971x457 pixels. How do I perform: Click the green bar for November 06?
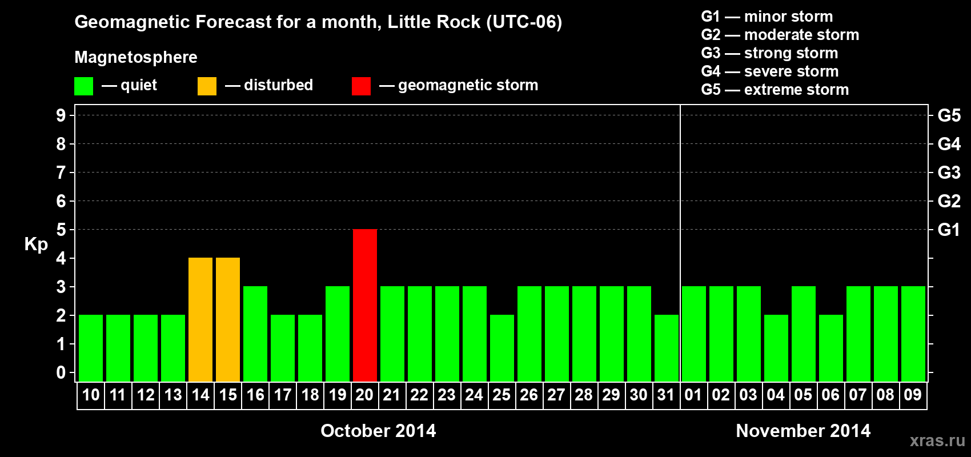(x=831, y=348)
